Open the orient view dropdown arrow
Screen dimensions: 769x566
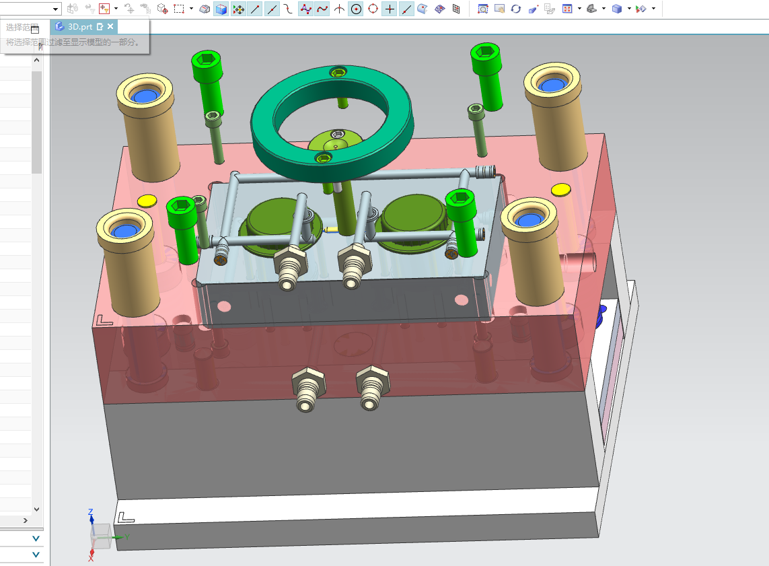click(x=580, y=8)
